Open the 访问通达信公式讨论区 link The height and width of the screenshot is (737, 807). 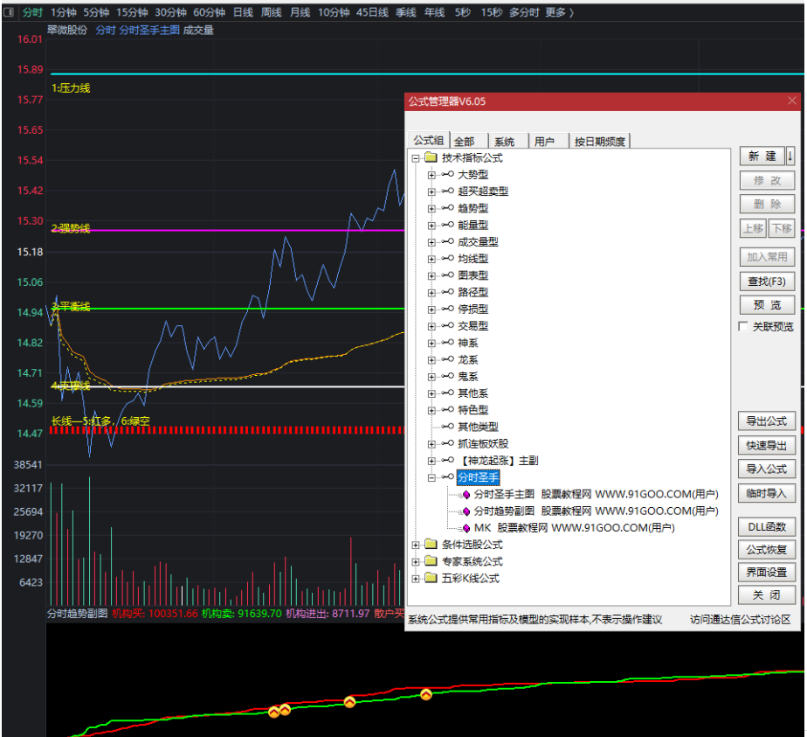739,620
